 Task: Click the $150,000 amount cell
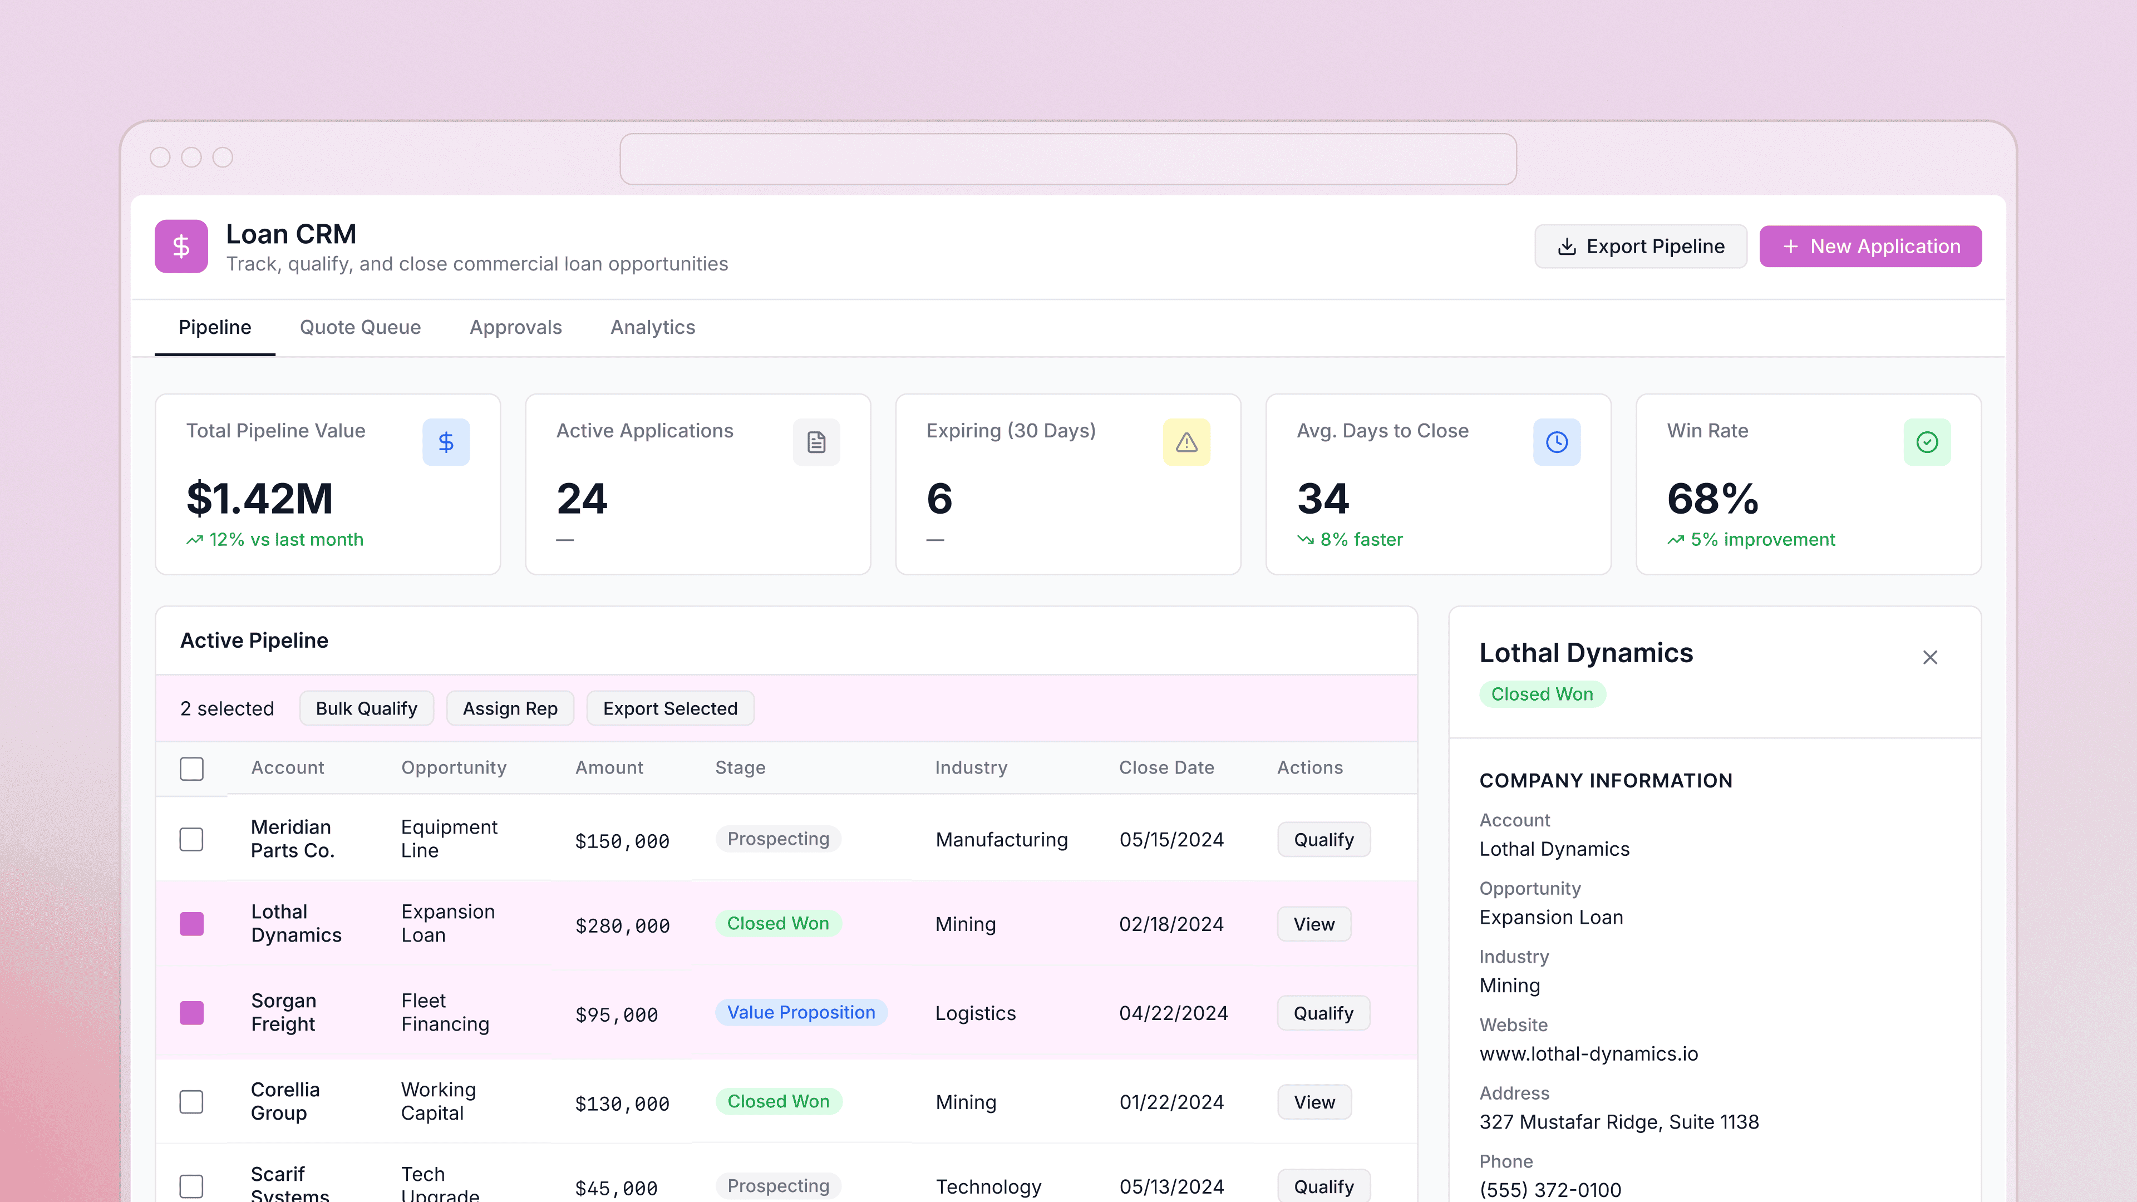pyautogui.click(x=622, y=841)
